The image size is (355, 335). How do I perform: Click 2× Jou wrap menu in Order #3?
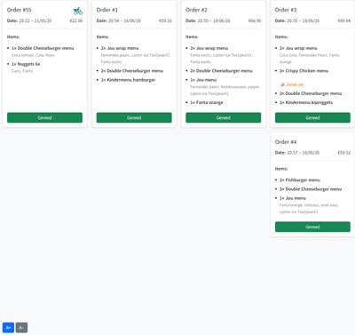point(298,48)
